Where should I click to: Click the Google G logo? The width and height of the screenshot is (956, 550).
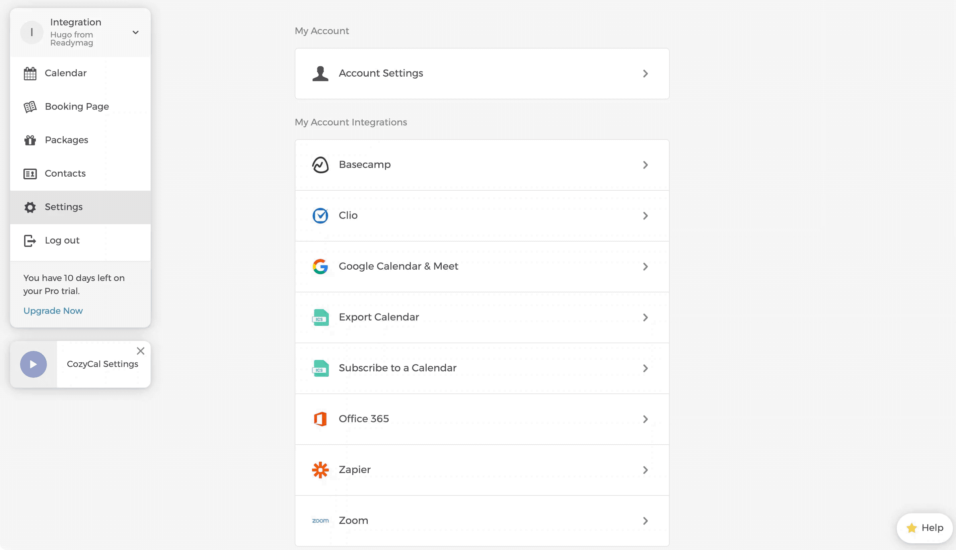pyautogui.click(x=320, y=267)
